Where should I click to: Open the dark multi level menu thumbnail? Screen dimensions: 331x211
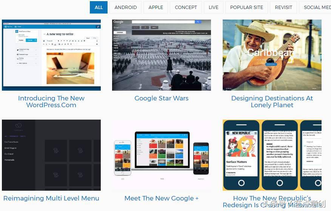51,155
